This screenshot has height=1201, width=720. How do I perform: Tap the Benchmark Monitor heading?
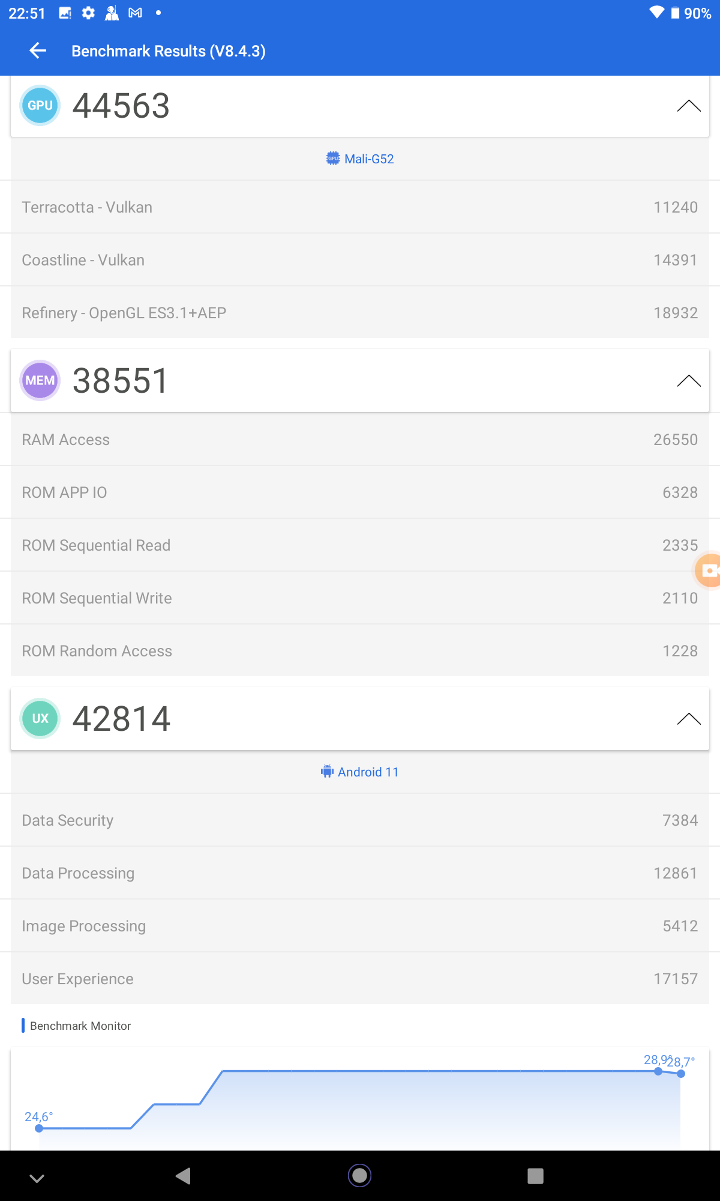80,1026
